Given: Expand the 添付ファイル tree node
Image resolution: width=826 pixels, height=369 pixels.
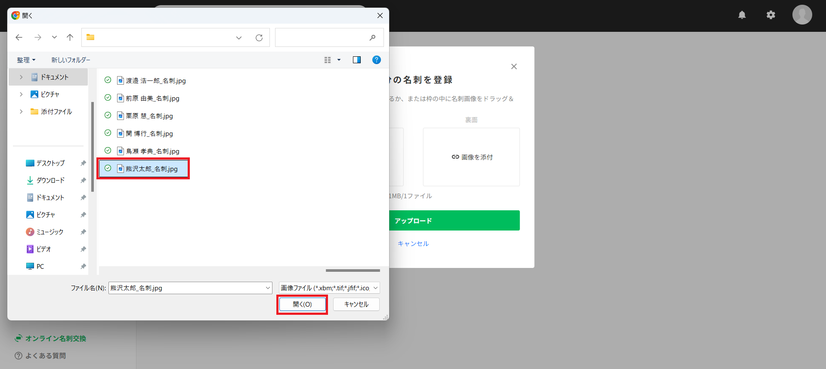Looking at the screenshot, I should pyautogui.click(x=21, y=111).
